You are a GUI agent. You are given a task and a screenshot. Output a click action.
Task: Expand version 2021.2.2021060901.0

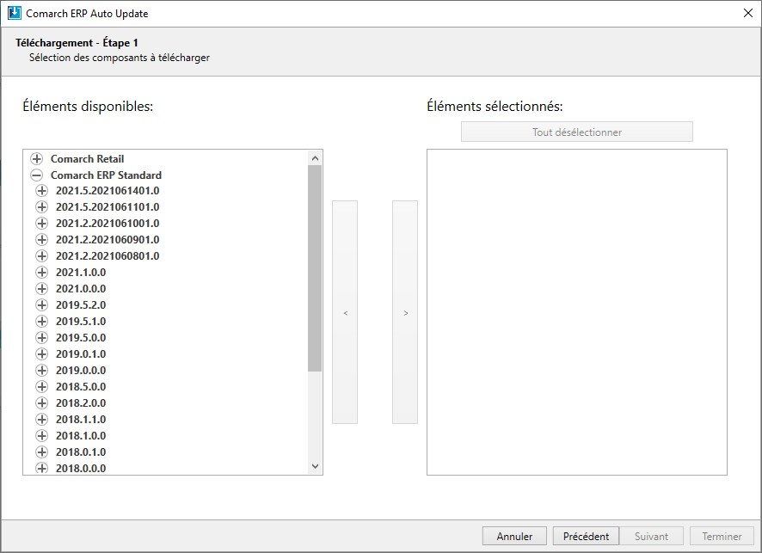42,240
